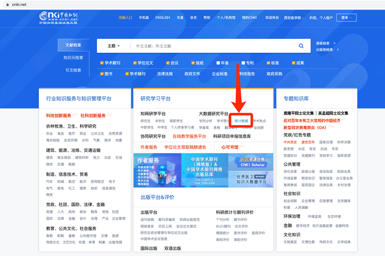Switch to the 引文检索 tab
This screenshot has height=256, width=385.
click(x=73, y=70)
